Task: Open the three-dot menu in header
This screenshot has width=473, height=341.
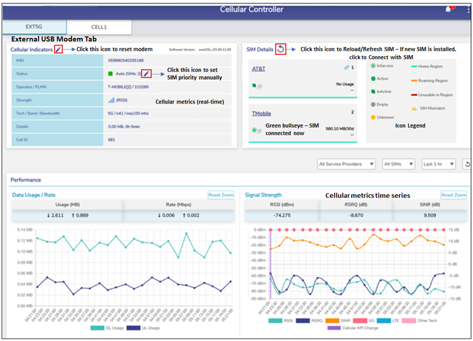Action: click(x=468, y=10)
